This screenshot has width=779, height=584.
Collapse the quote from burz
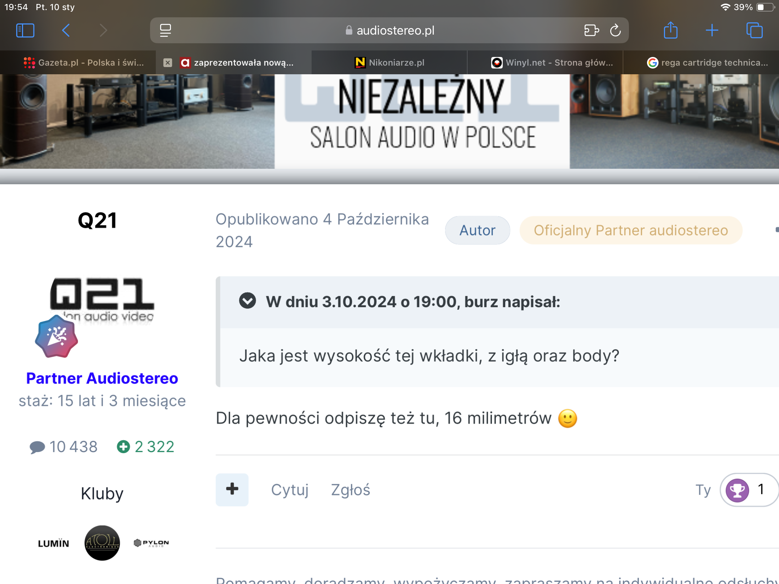point(247,301)
